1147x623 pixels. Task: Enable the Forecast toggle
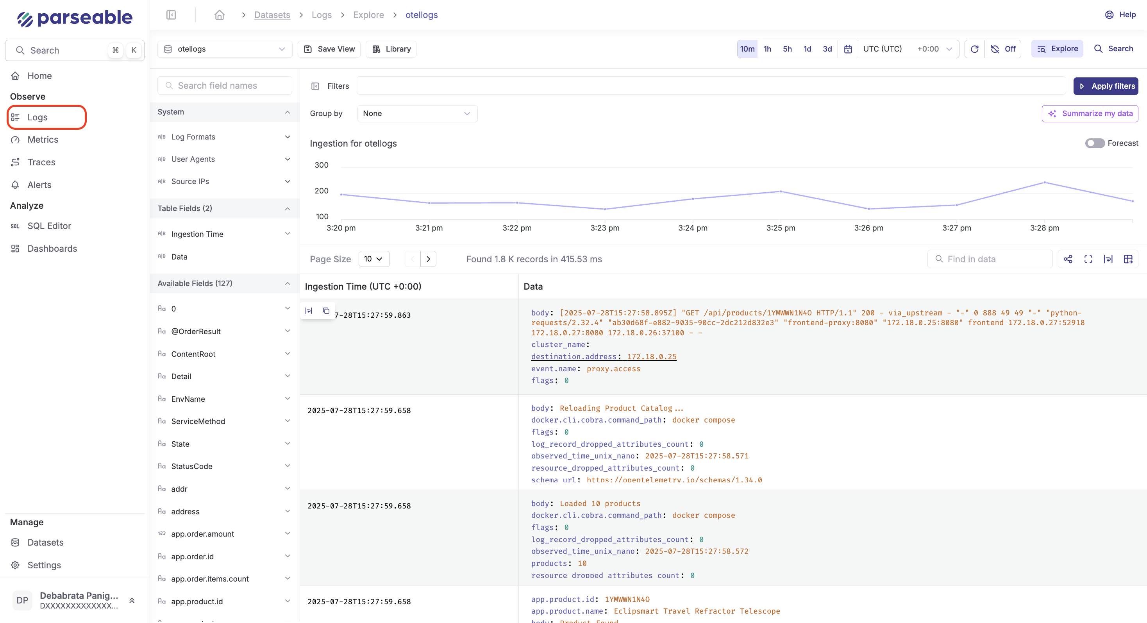1095,143
